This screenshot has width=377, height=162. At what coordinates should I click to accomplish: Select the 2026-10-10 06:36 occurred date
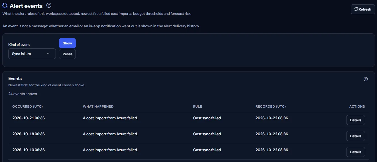(28, 150)
